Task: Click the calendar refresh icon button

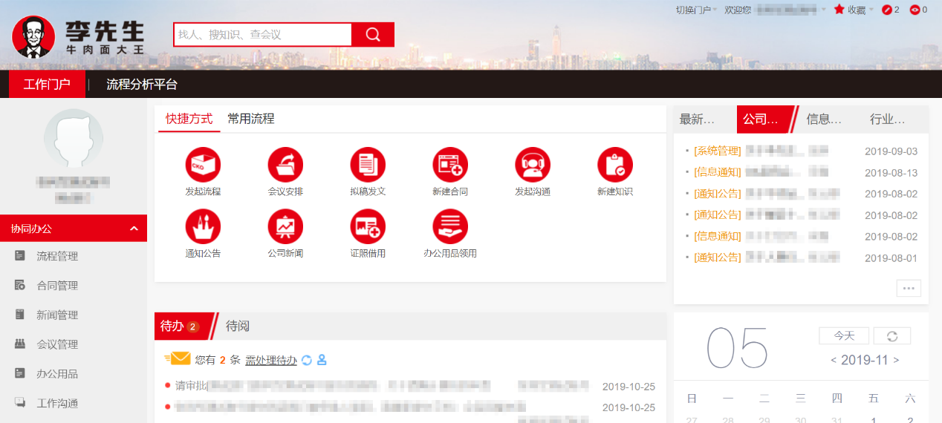Action: click(x=891, y=336)
